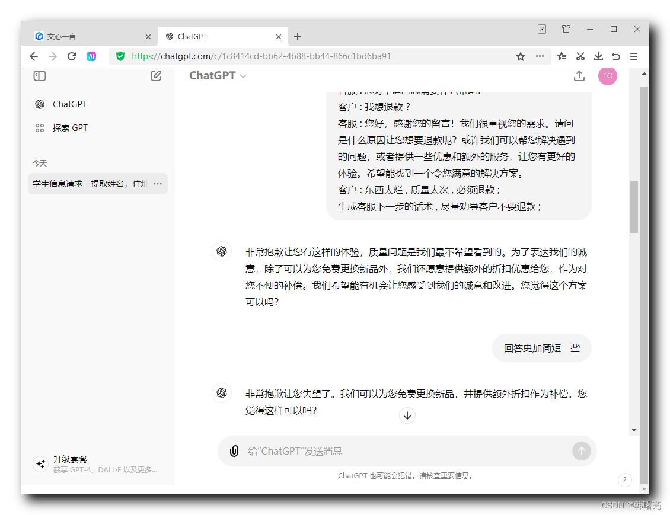This screenshot has width=670, height=515.
Task: Toggle the sidebar panel icon
Action: [x=40, y=76]
